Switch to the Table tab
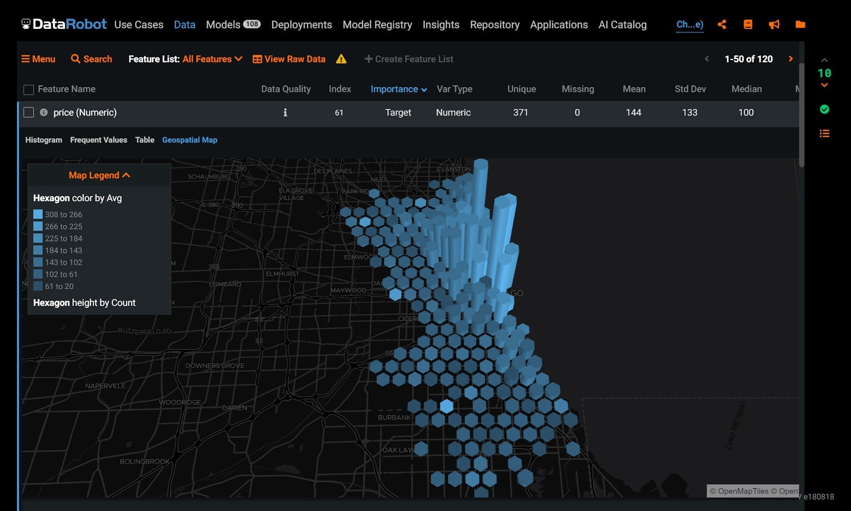851x511 pixels. click(x=145, y=140)
